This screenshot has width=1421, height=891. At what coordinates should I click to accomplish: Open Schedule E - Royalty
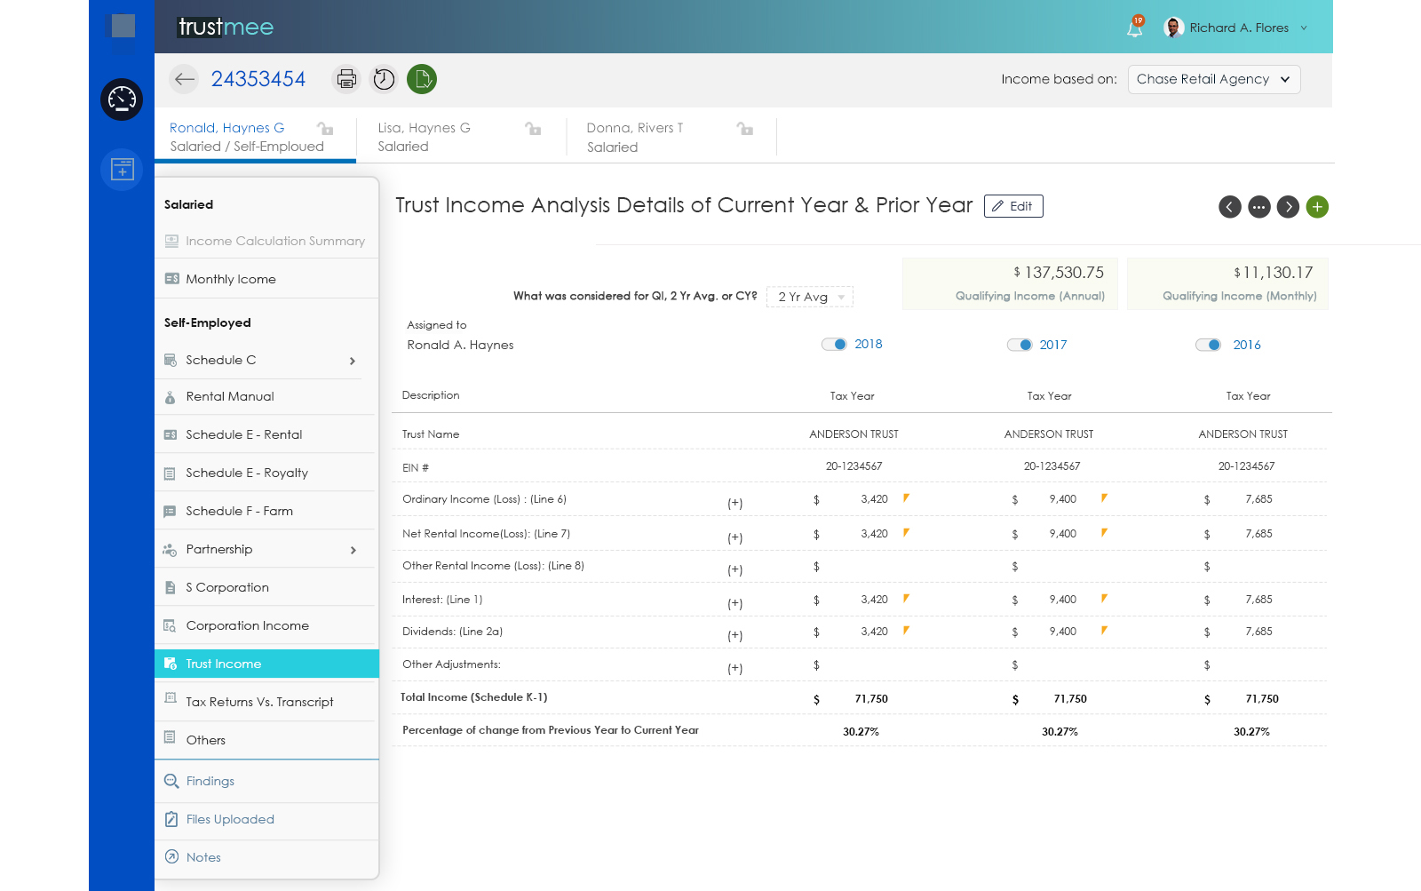pyautogui.click(x=266, y=473)
